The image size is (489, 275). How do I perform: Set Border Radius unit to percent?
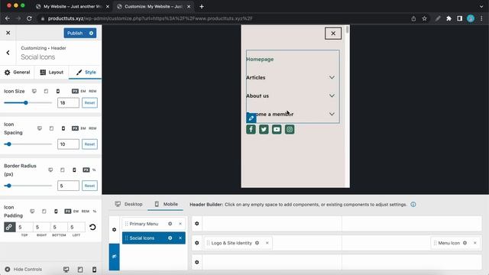(94, 170)
